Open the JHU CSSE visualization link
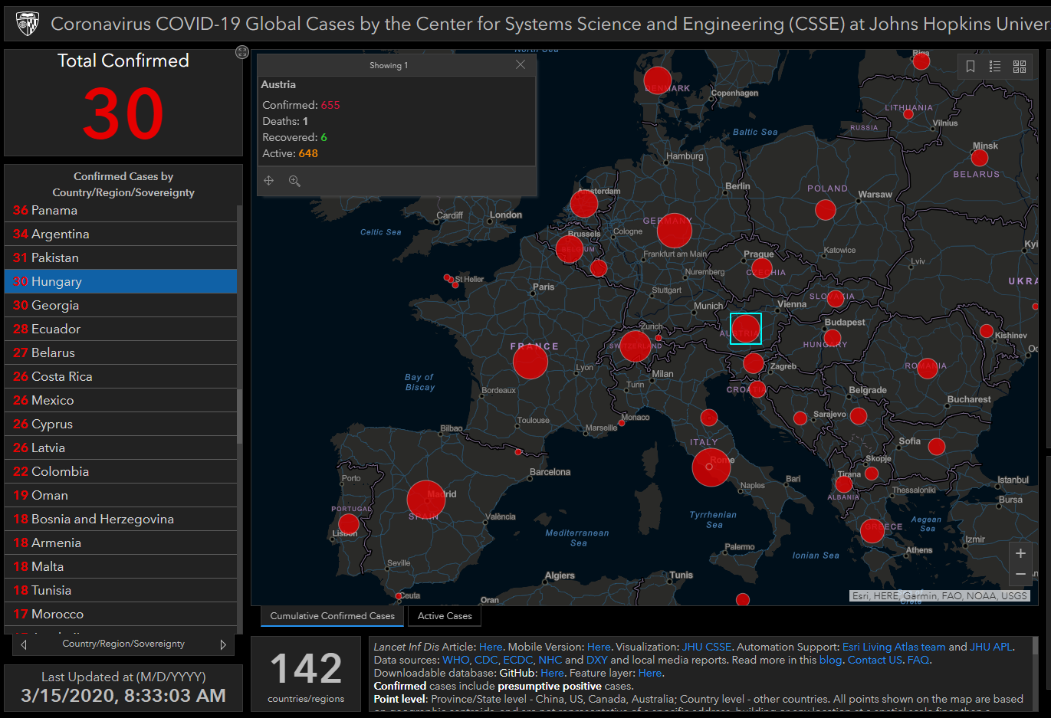Viewport: 1051px width, 718px height. [706, 647]
